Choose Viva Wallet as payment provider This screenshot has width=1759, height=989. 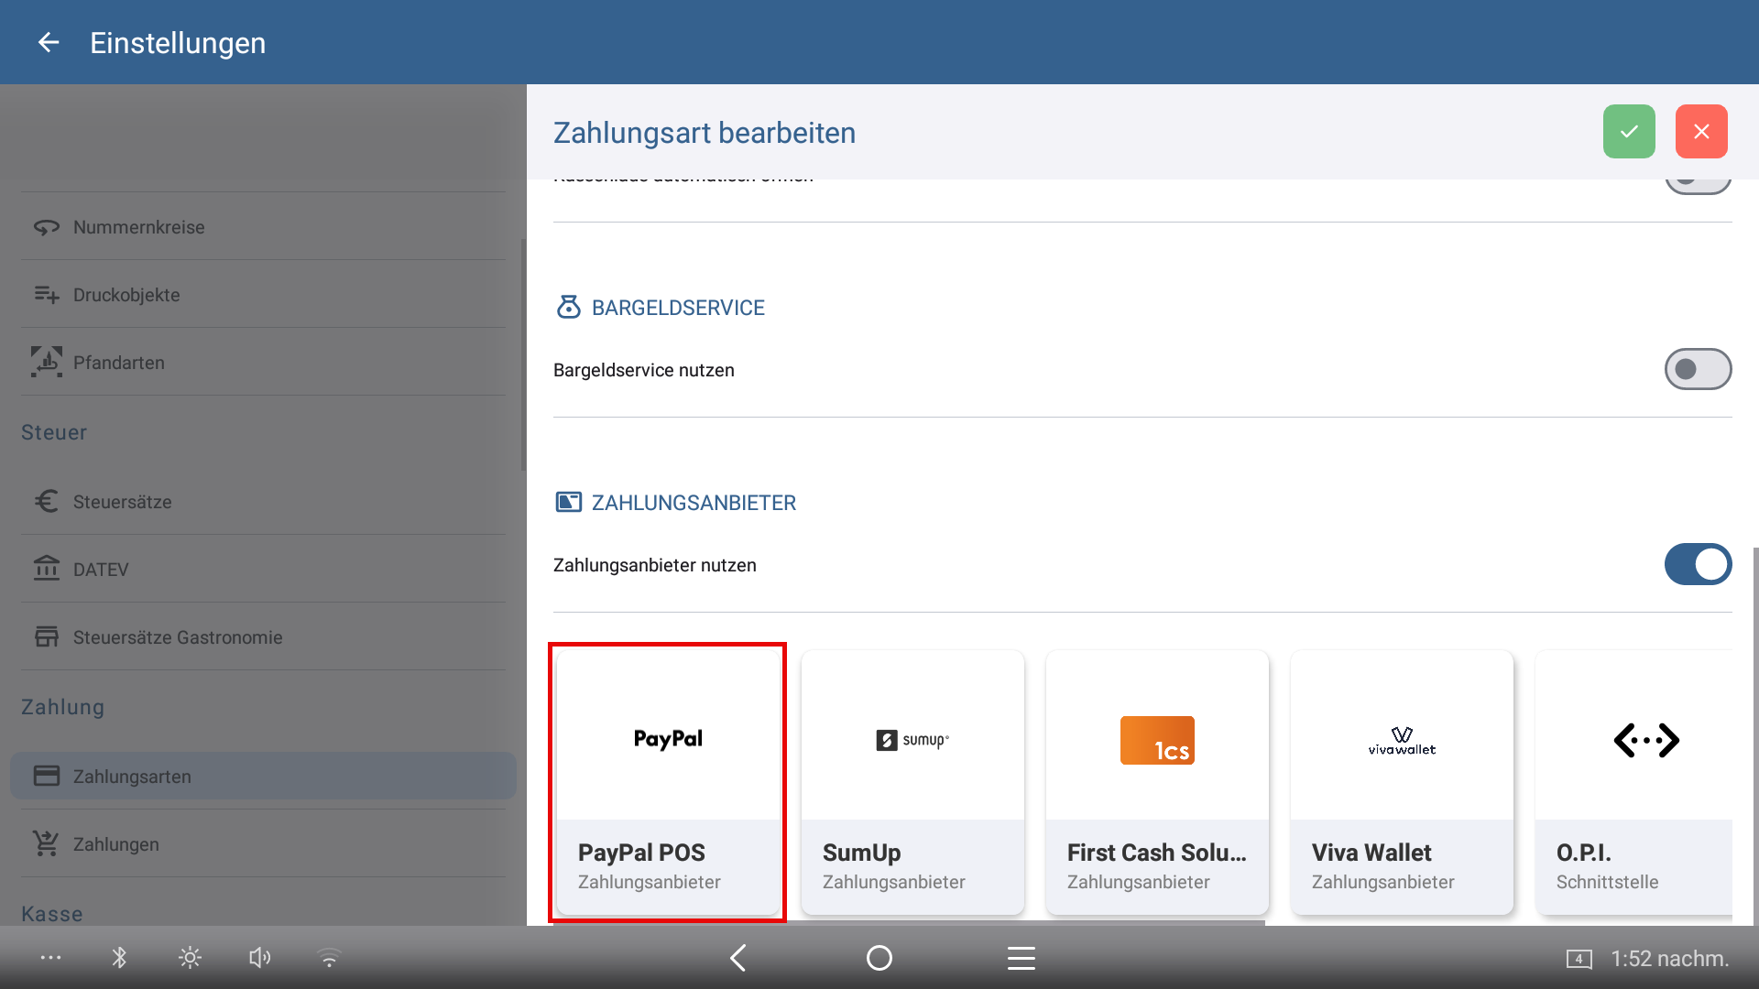[x=1402, y=782]
